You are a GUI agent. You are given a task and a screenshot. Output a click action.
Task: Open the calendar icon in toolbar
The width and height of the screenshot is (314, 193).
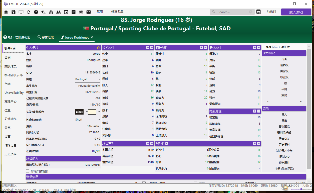pos(66,12)
